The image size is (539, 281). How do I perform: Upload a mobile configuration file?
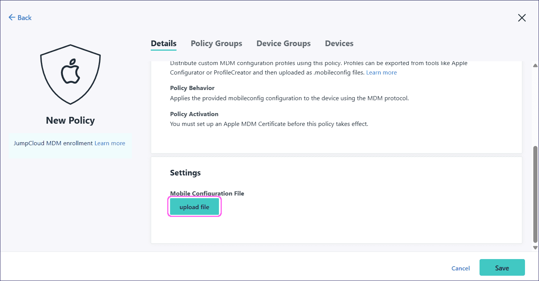(194, 206)
